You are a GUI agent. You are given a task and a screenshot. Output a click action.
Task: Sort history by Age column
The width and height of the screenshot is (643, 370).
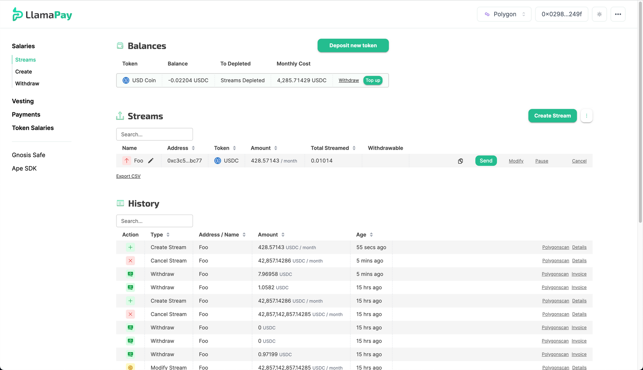[x=371, y=235]
